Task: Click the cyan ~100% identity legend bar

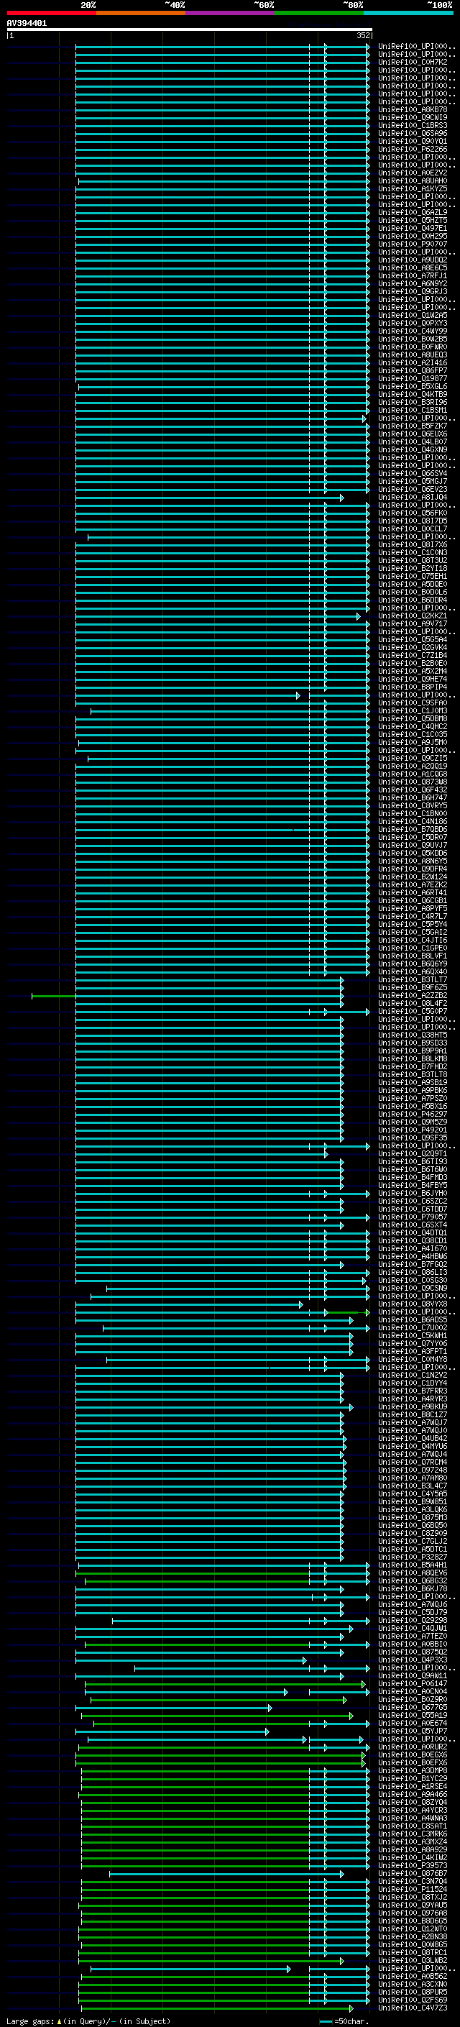Action: pos(409,13)
